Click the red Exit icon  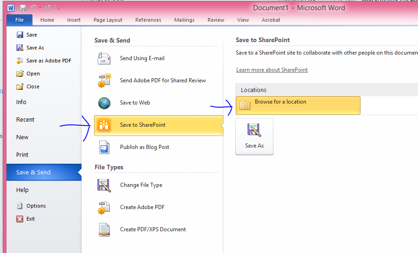pyautogui.click(x=20, y=219)
